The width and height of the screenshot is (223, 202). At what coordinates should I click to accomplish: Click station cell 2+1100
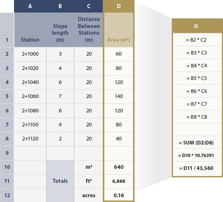pyautogui.click(x=30, y=125)
